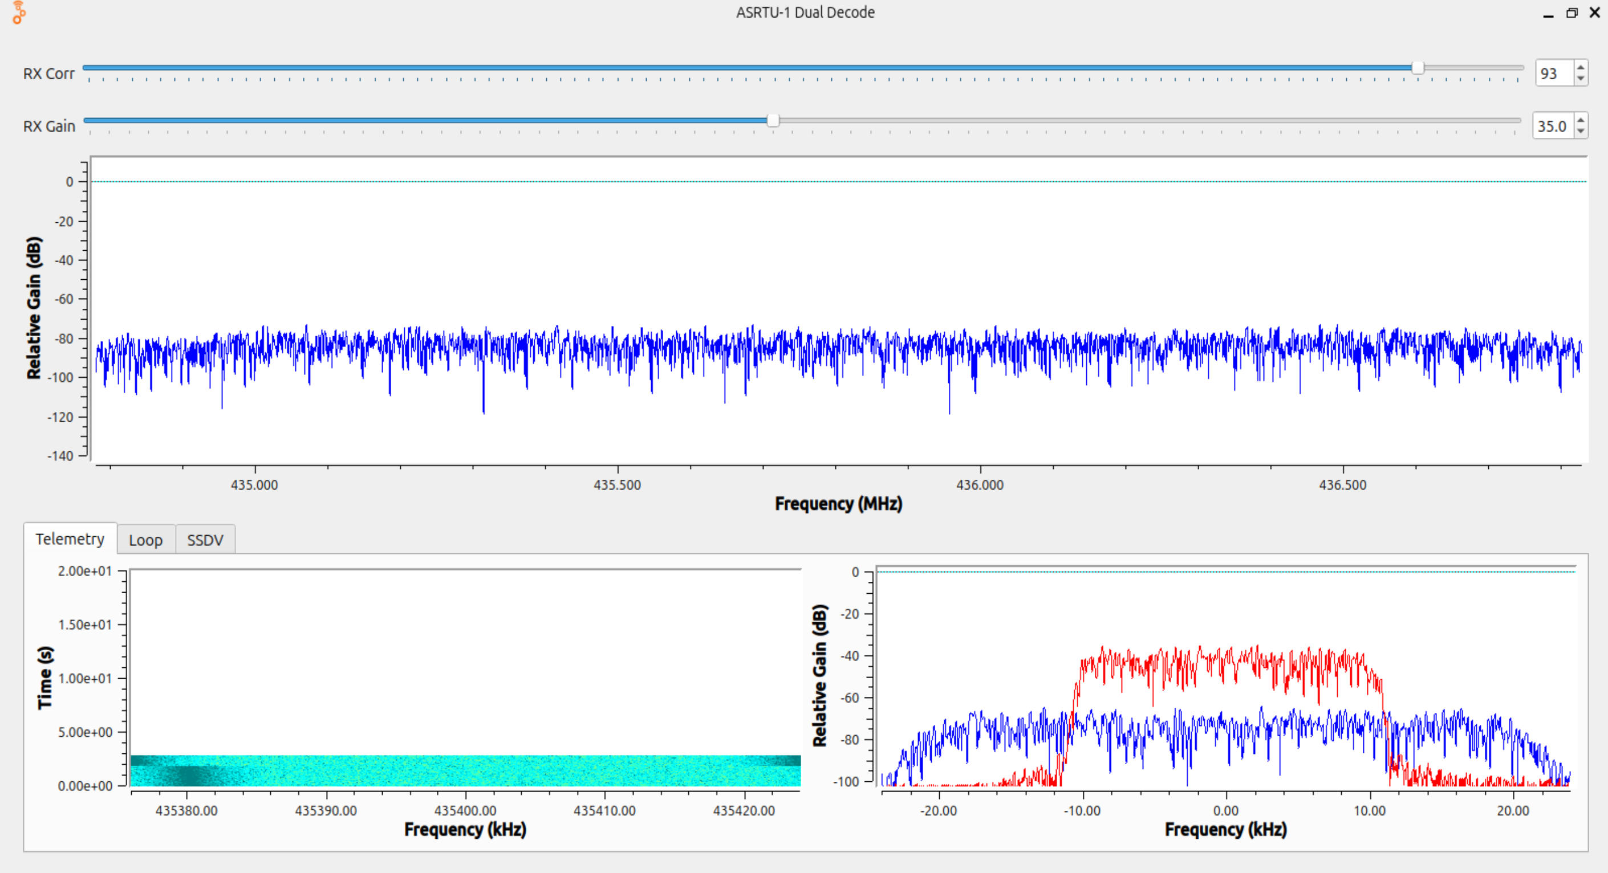
Task: Click the telemetry waterfall display
Action: 465,770
